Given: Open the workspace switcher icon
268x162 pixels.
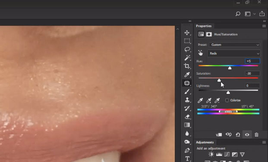Looking at the screenshot, I should pos(247,14).
